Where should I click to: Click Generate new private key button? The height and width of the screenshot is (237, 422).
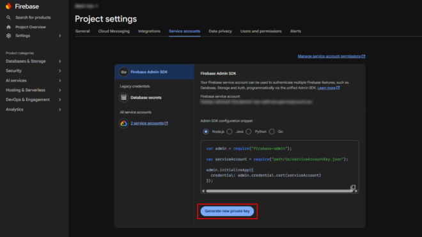pyautogui.click(x=227, y=211)
